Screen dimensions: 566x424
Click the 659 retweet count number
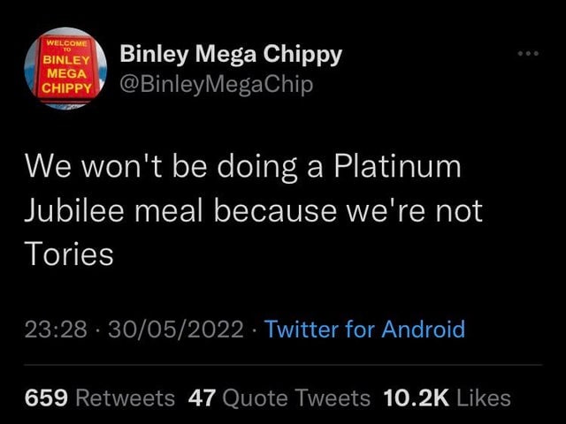[46, 397]
